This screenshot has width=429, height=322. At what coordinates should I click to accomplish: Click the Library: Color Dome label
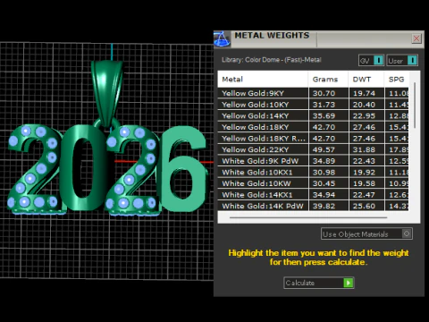click(x=271, y=60)
